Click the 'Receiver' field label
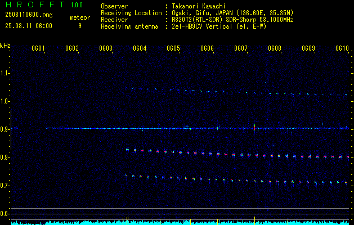The width and height of the screenshot is (354, 225). click(x=114, y=20)
